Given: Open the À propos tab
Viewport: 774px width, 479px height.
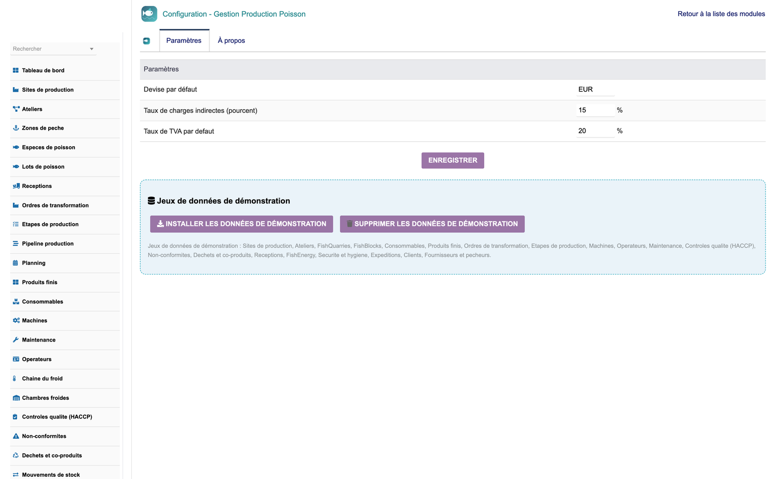Looking at the screenshot, I should click(231, 41).
